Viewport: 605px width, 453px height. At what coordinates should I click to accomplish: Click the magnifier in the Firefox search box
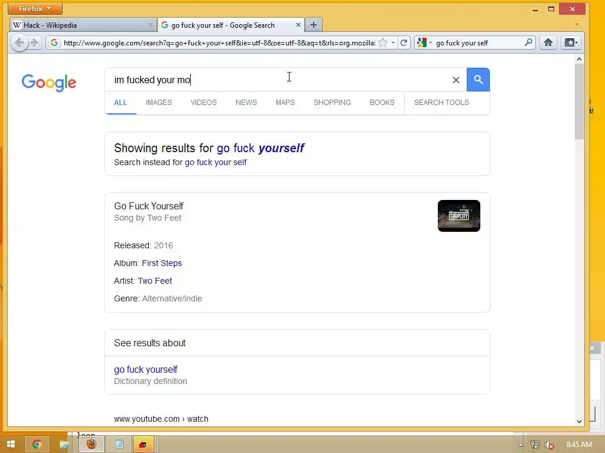coord(528,42)
